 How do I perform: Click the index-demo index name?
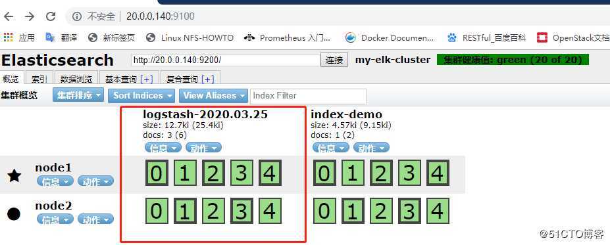(x=346, y=114)
